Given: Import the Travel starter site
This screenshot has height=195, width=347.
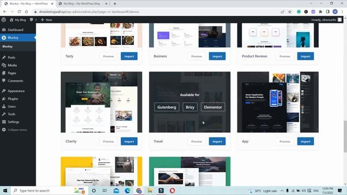Looking at the screenshot, I should click(x=217, y=141).
